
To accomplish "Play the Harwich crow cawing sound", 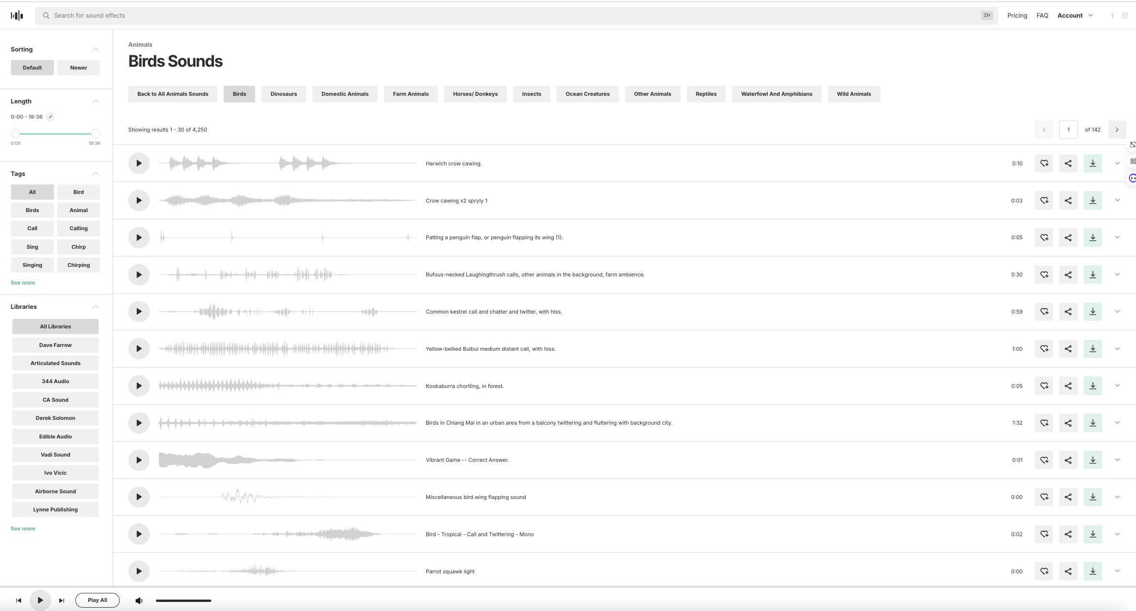I will (x=139, y=163).
